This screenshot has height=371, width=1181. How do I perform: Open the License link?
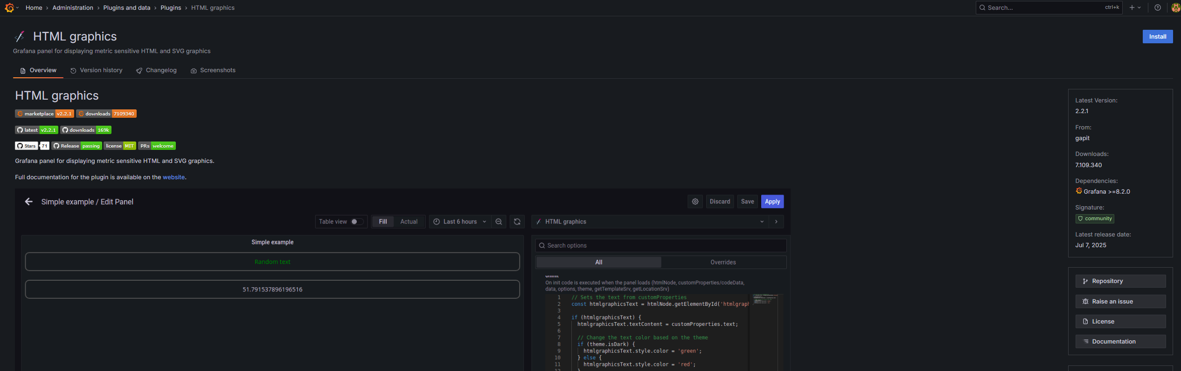tap(1120, 321)
